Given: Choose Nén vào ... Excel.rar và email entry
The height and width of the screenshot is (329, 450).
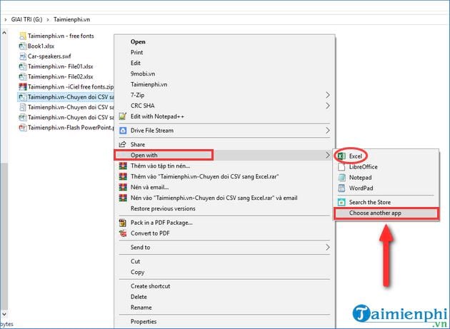Looking at the screenshot, I should pos(214,198).
